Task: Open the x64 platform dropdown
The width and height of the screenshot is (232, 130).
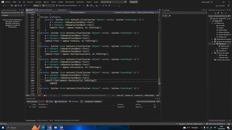Action: (48, 6)
